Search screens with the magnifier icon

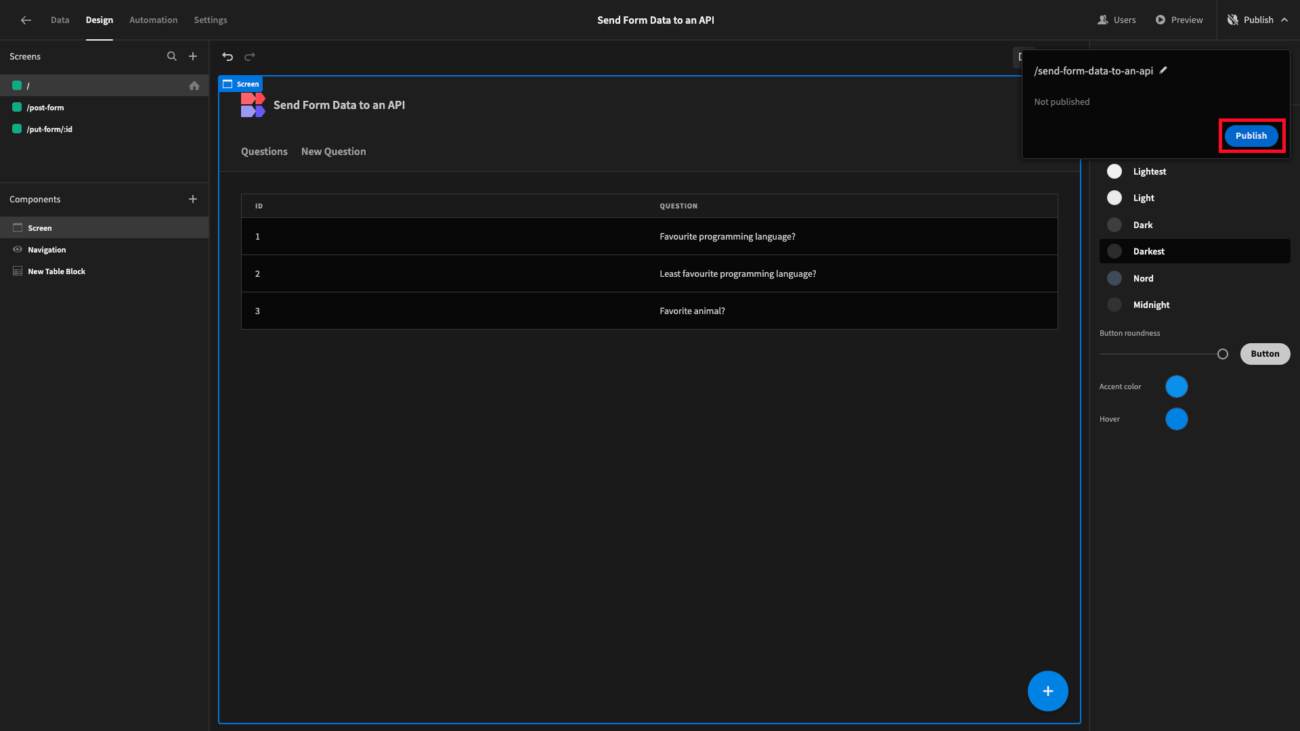pos(172,56)
